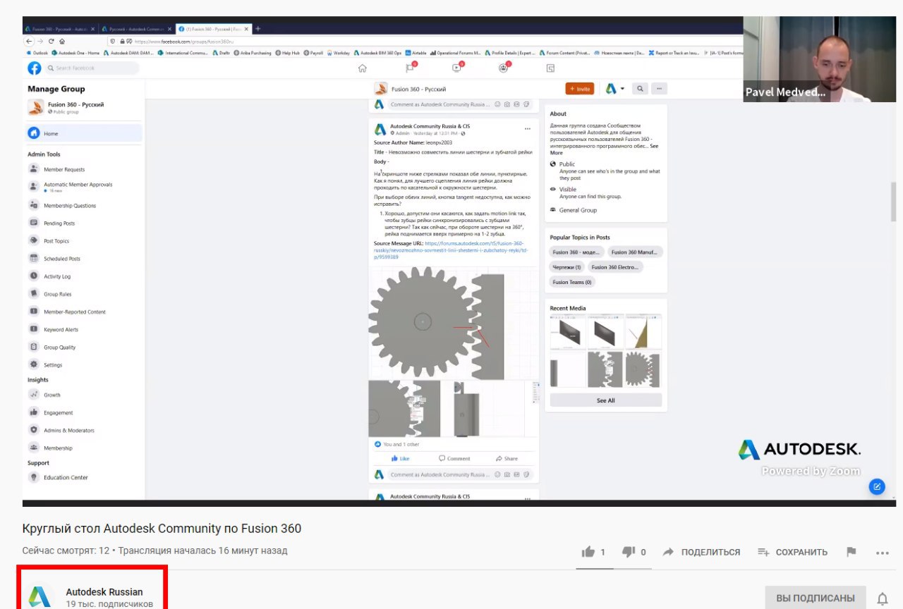This screenshot has height=609, width=903.
Task: Click the comment field below the Like button
Action: tap(461, 474)
